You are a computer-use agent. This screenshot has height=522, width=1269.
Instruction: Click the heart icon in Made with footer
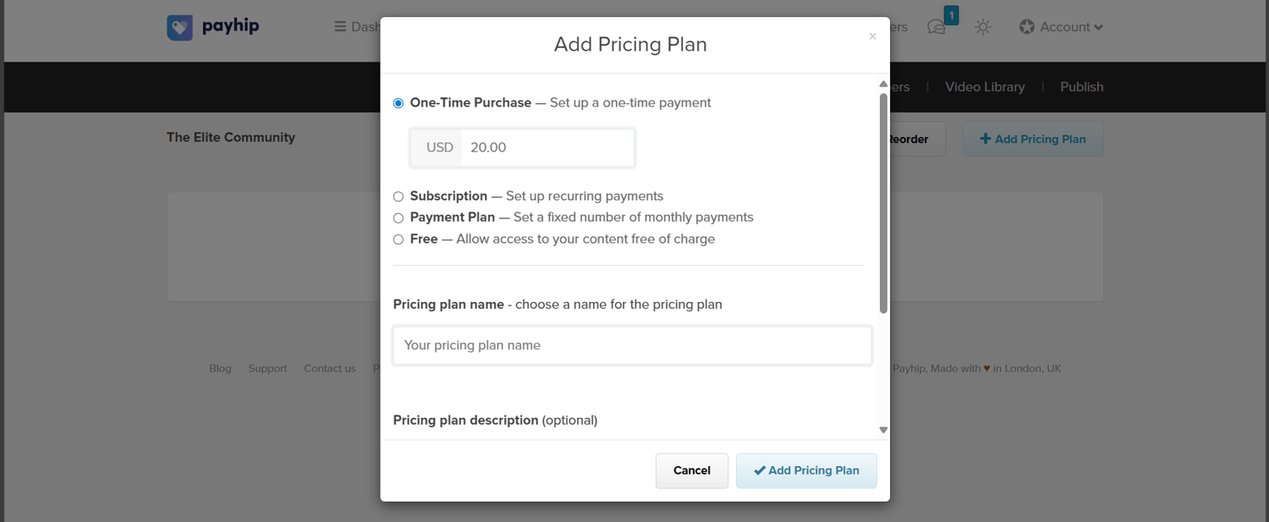986,368
